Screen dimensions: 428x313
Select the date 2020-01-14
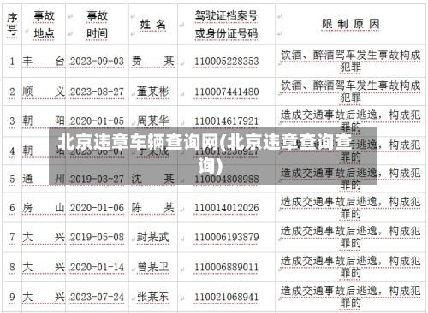pyautogui.click(x=97, y=267)
